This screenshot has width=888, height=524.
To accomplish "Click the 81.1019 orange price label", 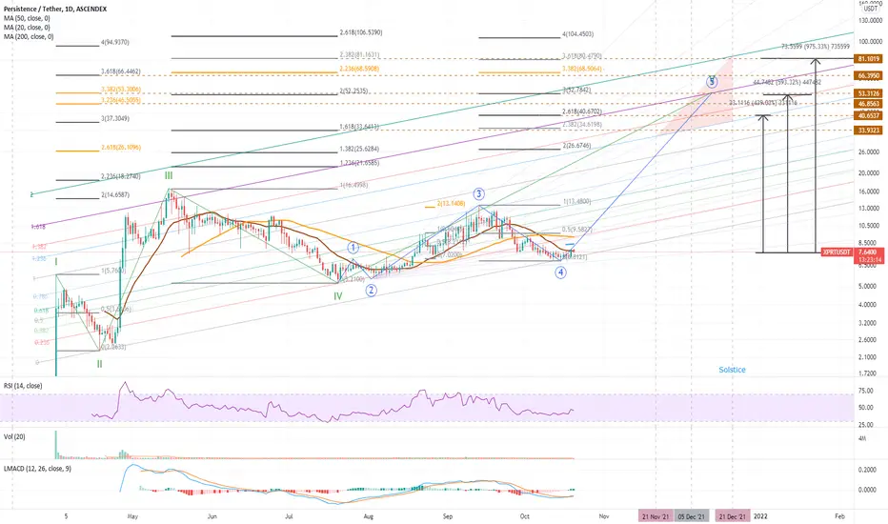I will [x=869, y=59].
